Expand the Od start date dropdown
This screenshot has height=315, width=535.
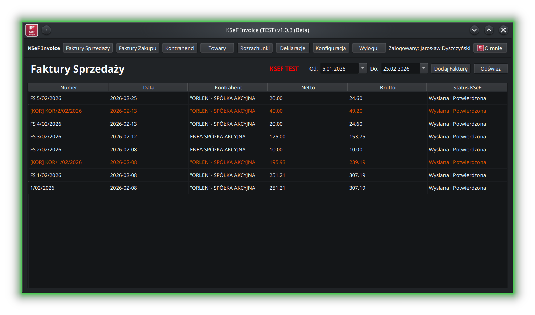click(362, 68)
